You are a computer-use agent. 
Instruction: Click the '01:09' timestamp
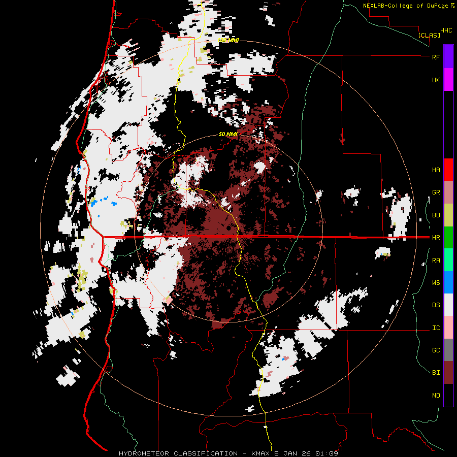(x=327, y=453)
